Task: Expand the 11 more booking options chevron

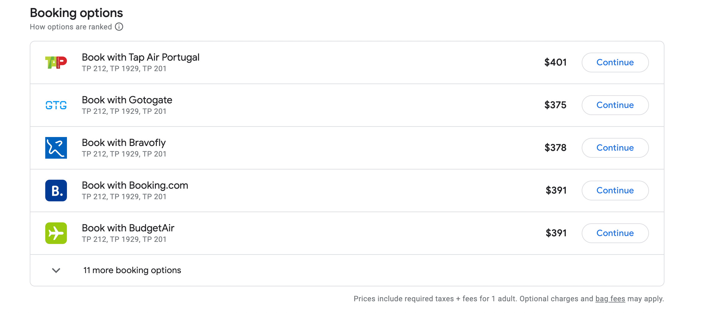Action: (56, 270)
